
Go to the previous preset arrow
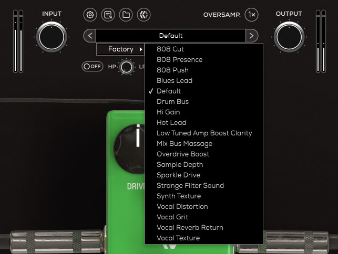[90, 36]
